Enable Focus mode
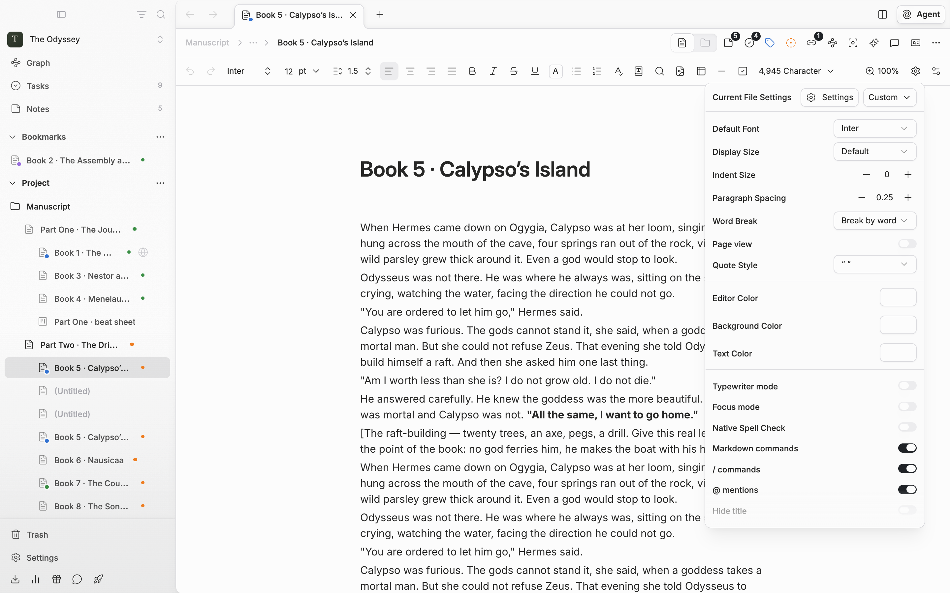This screenshot has width=950, height=593. pyautogui.click(x=907, y=407)
